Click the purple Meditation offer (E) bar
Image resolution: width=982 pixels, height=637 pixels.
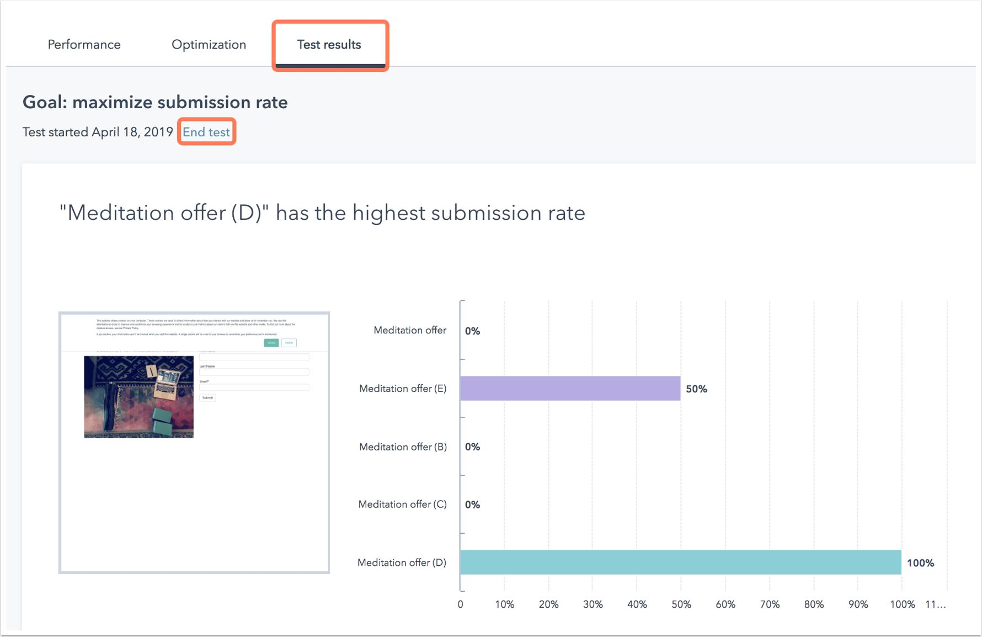[x=570, y=389]
